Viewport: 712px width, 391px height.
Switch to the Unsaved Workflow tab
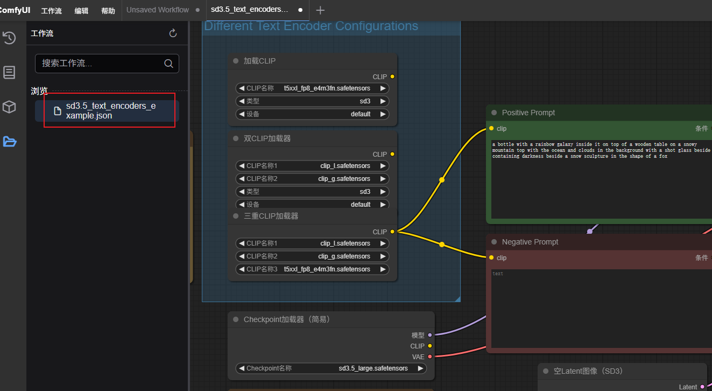[x=158, y=10]
